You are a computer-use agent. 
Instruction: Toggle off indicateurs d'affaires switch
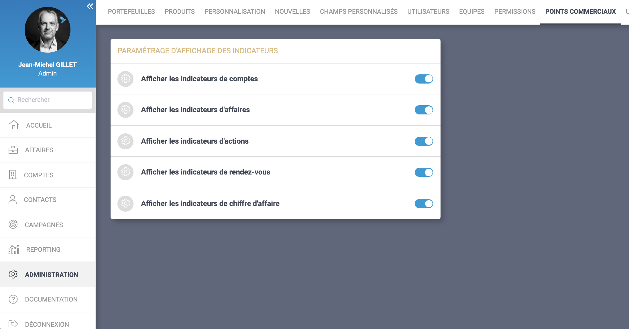424,110
